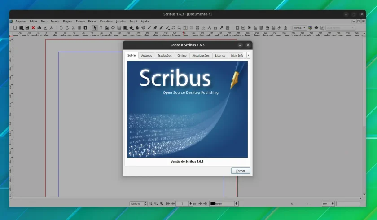Screen dimensions: 377x220
Task: Click the New document icon
Action: pyautogui.click(x=15, y=28)
